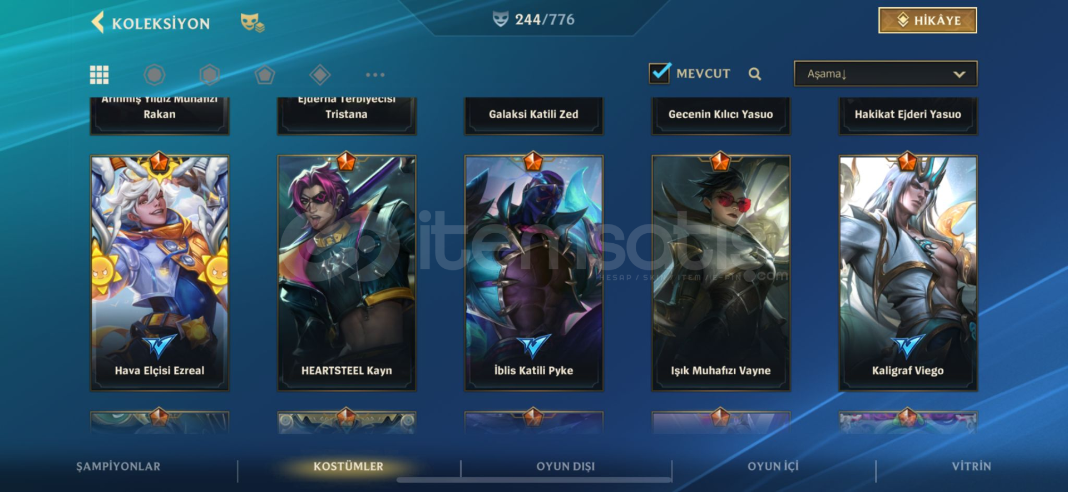Select the all-skins grid filter icon
The image size is (1068, 492).
(x=100, y=74)
